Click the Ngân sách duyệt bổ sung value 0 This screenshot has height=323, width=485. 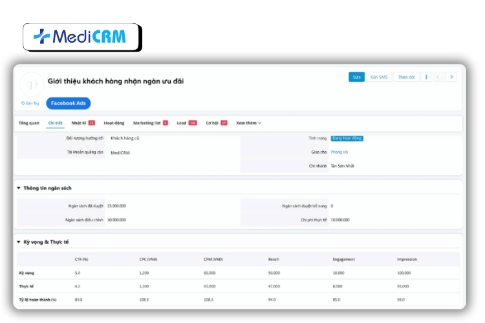(332, 206)
